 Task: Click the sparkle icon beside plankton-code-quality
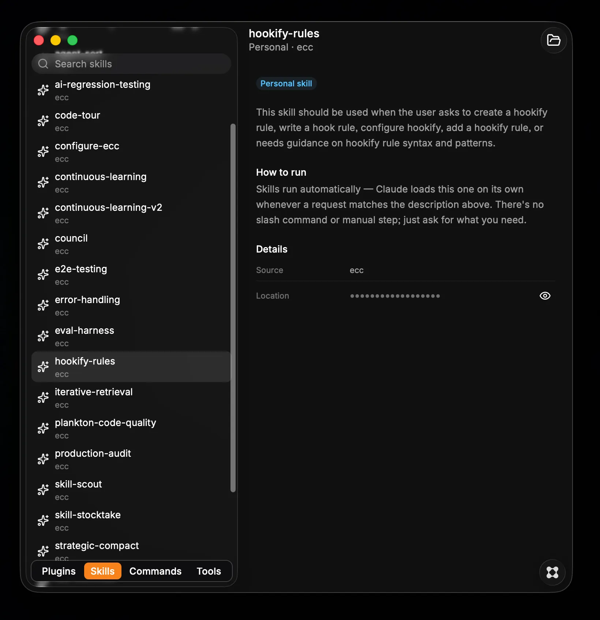coord(43,428)
